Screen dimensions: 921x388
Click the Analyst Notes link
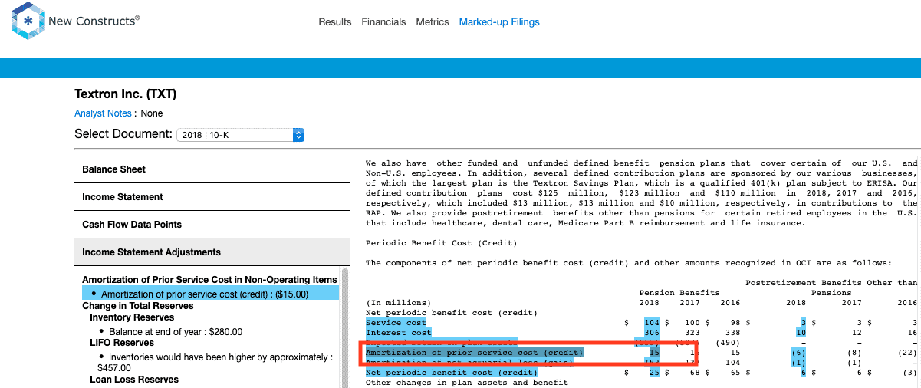tap(103, 113)
